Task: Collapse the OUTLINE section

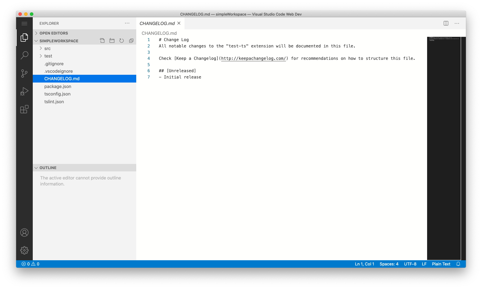Action: [85, 168]
